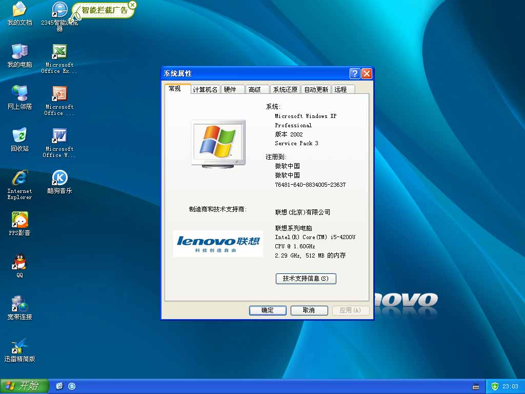525x394 pixels.
Task: Click the 联想系列电脑 text
Action: (x=293, y=228)
